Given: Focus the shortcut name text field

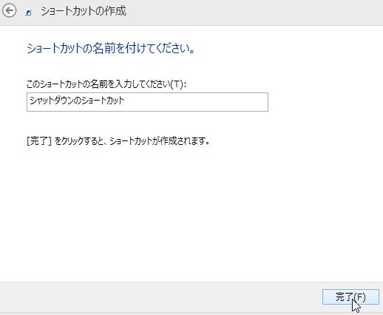Looking at the screenshot, I should [x=147, y=102].
